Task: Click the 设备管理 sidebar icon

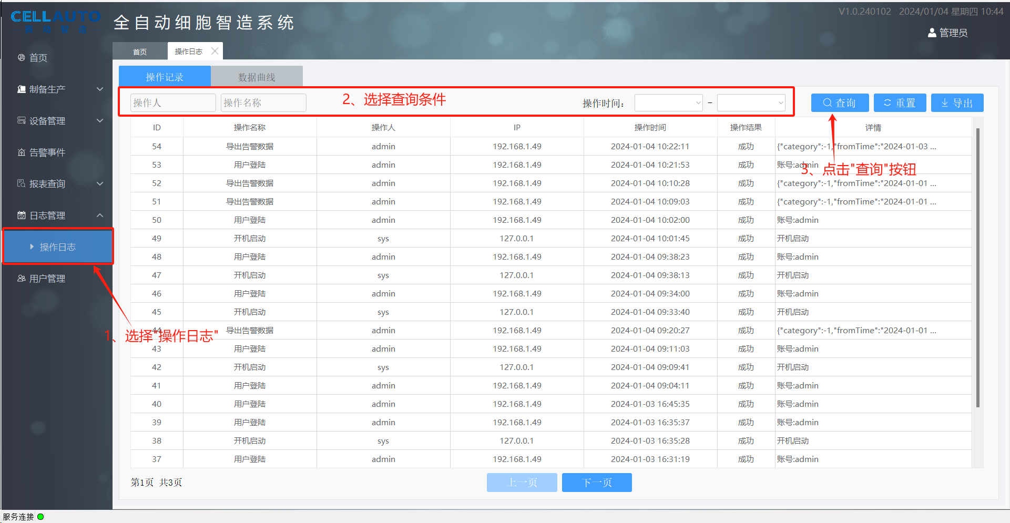Action: coord(22,120)
